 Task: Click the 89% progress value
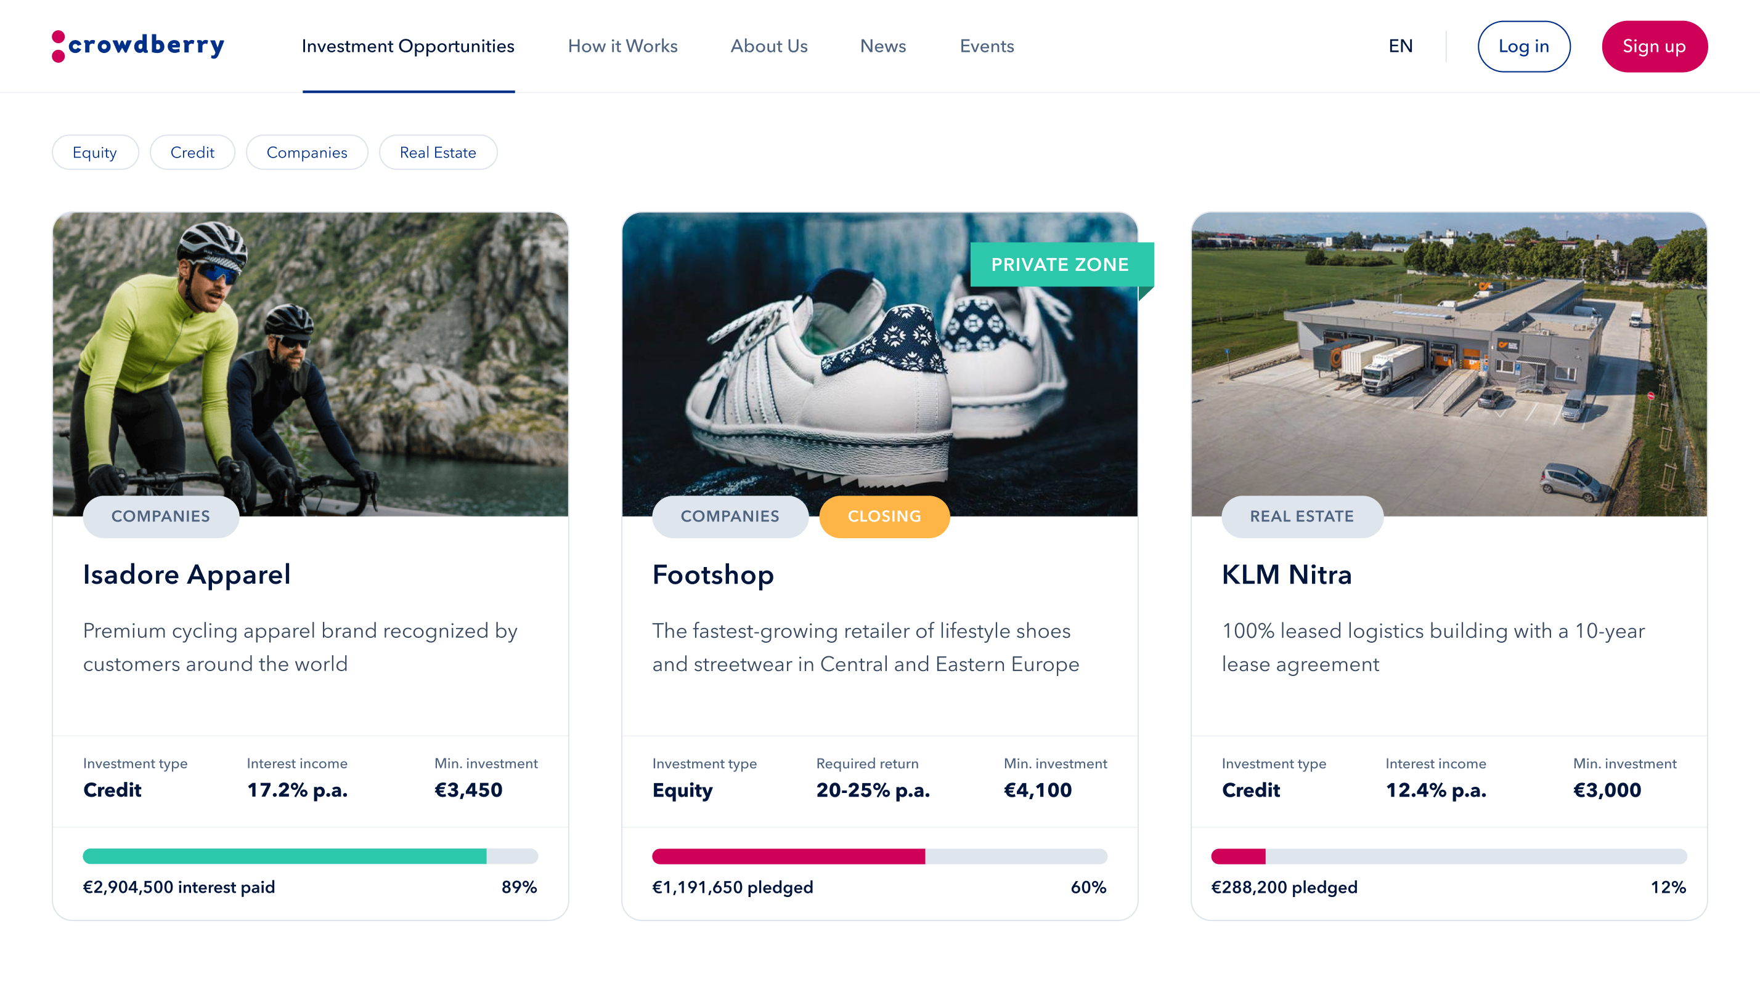pos(519,887)
